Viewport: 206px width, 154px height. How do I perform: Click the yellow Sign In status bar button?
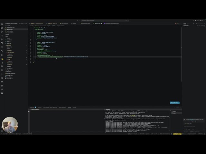tap(177, 134)
